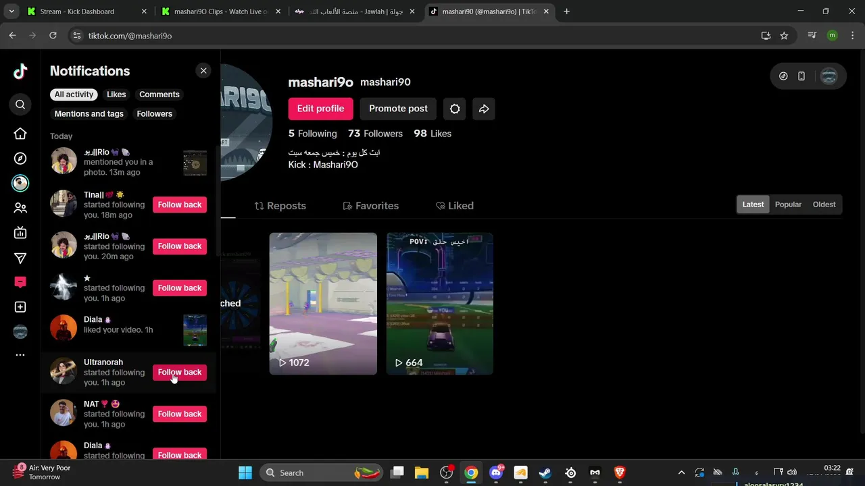Open the photo thumbnail from Rio's mention

coord(195,163)
